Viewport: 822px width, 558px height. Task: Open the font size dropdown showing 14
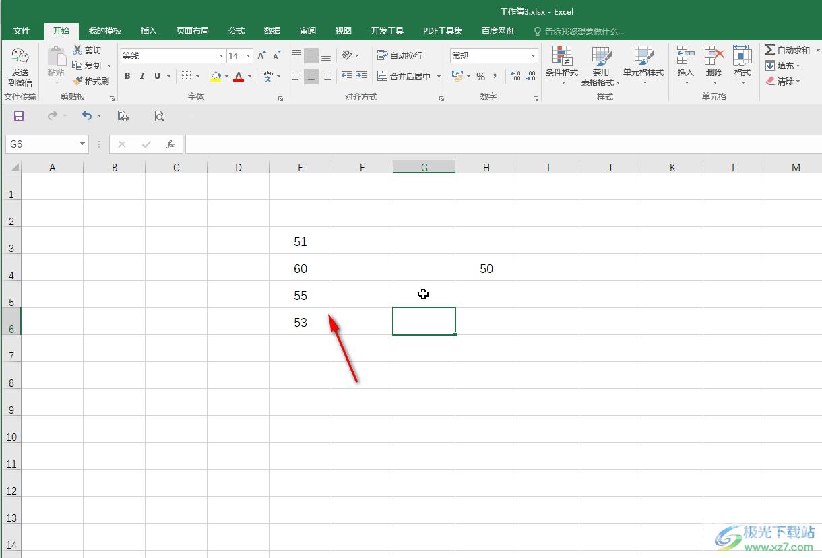click(x=249, y=56)
